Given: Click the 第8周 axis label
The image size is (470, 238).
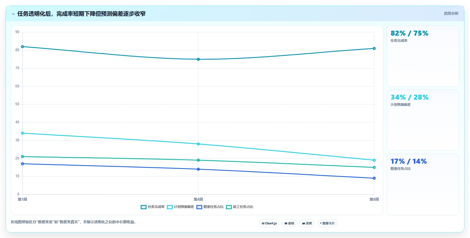Looking at the screenshot, I should coord(374,199).
